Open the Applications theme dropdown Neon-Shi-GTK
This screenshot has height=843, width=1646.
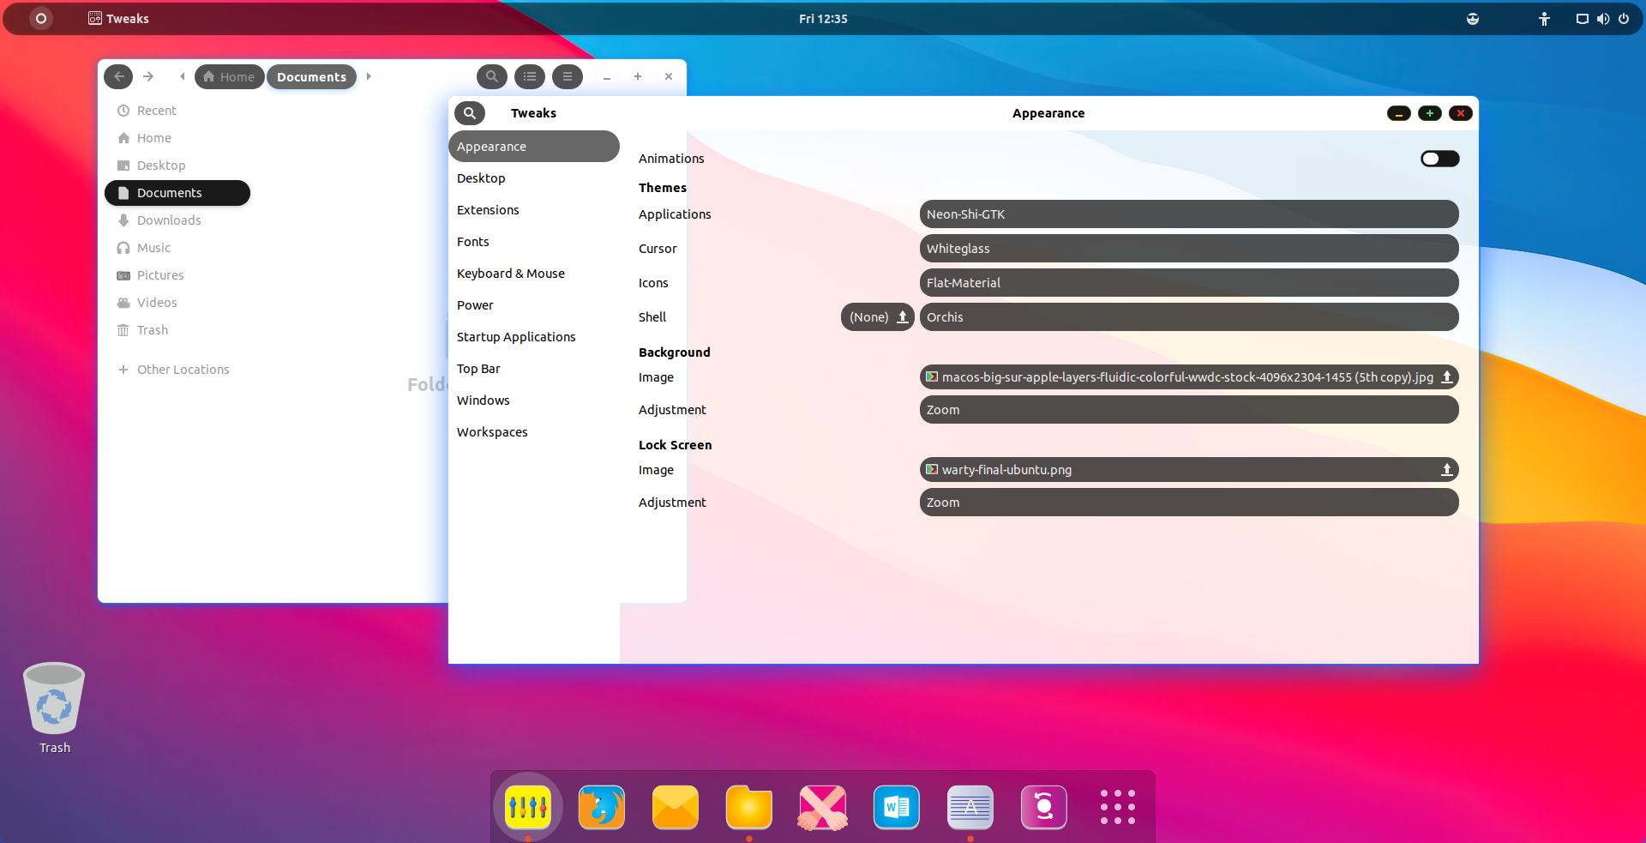pyautogui.click(x=1189, y=214)
